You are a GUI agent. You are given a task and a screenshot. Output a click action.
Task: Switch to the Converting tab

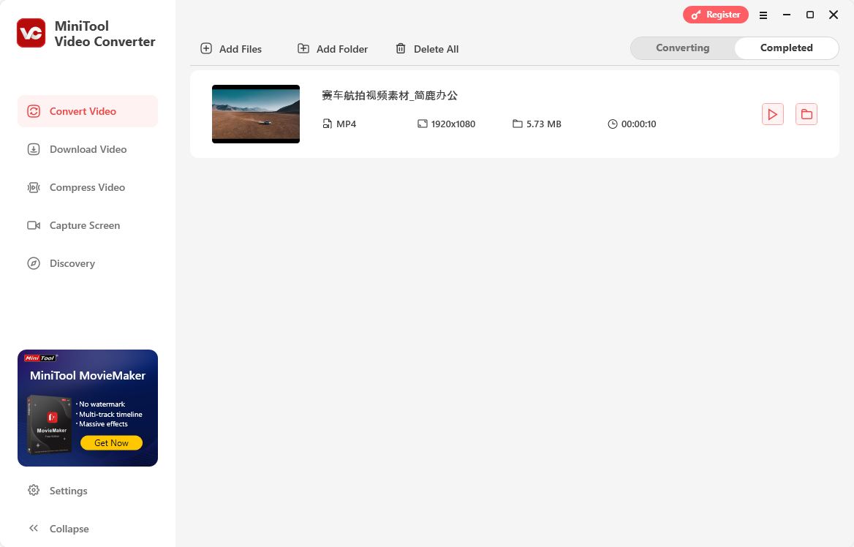click(x=682, y=48)
